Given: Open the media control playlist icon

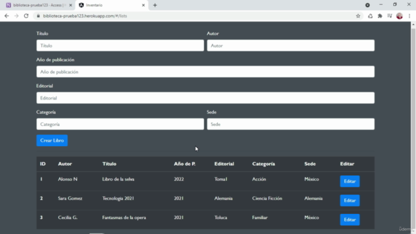Looking at the screenshot, I should click(x=389, y=16).
